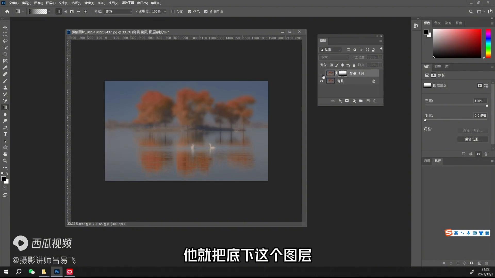The height and width of the screenshot is (278, 495).
Task: Click the fx layer styles button
Action: coord(340,101)
